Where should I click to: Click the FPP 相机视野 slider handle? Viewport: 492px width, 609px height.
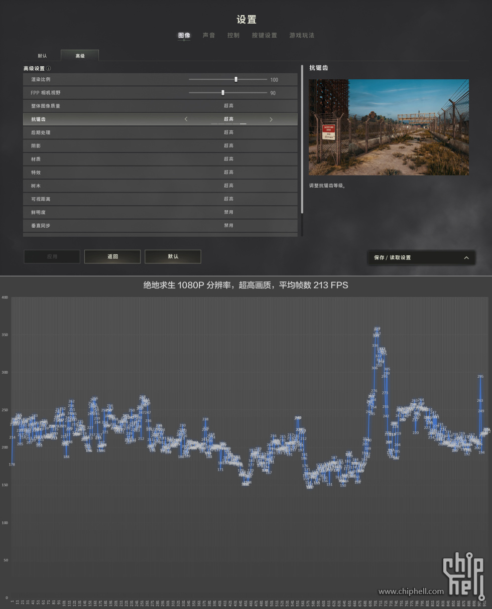[x=223, y=93]
